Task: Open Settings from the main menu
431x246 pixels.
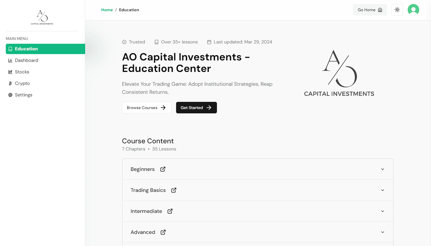Action: [x=24, y=95]
